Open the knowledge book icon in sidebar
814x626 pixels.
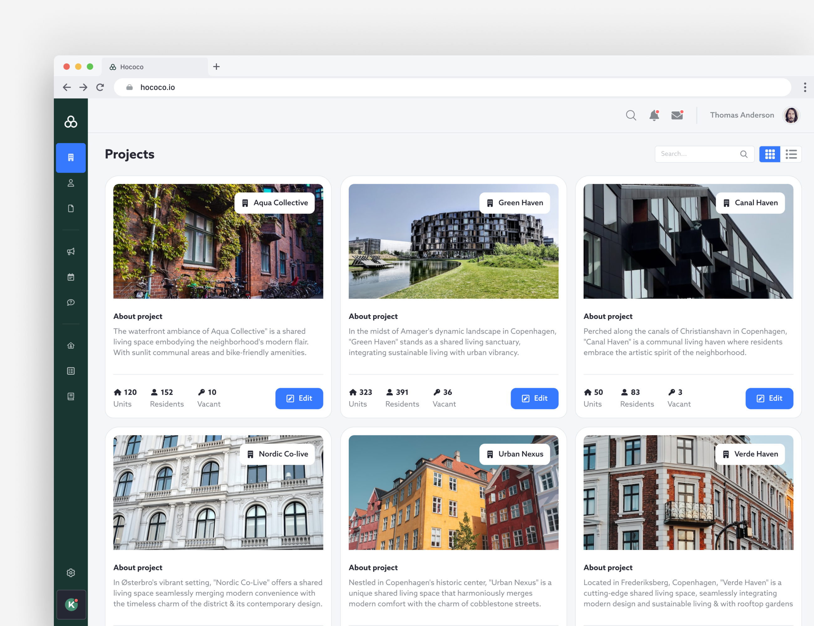coord(71,397)
